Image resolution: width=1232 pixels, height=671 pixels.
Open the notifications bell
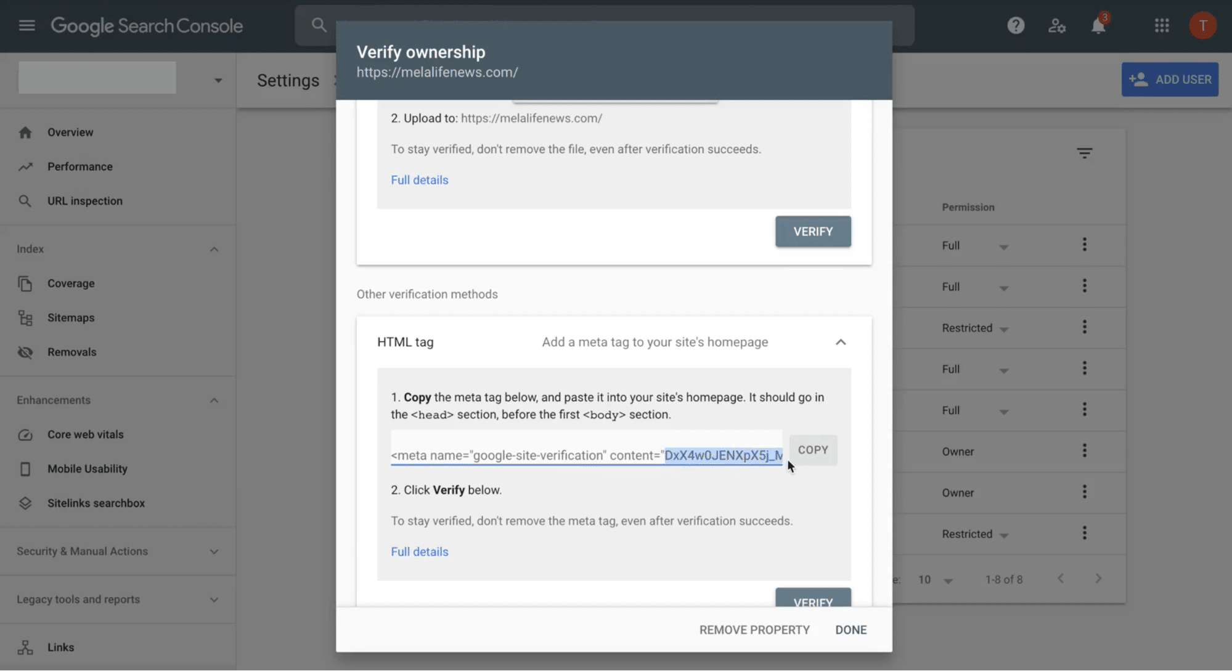coord(1098,26)
